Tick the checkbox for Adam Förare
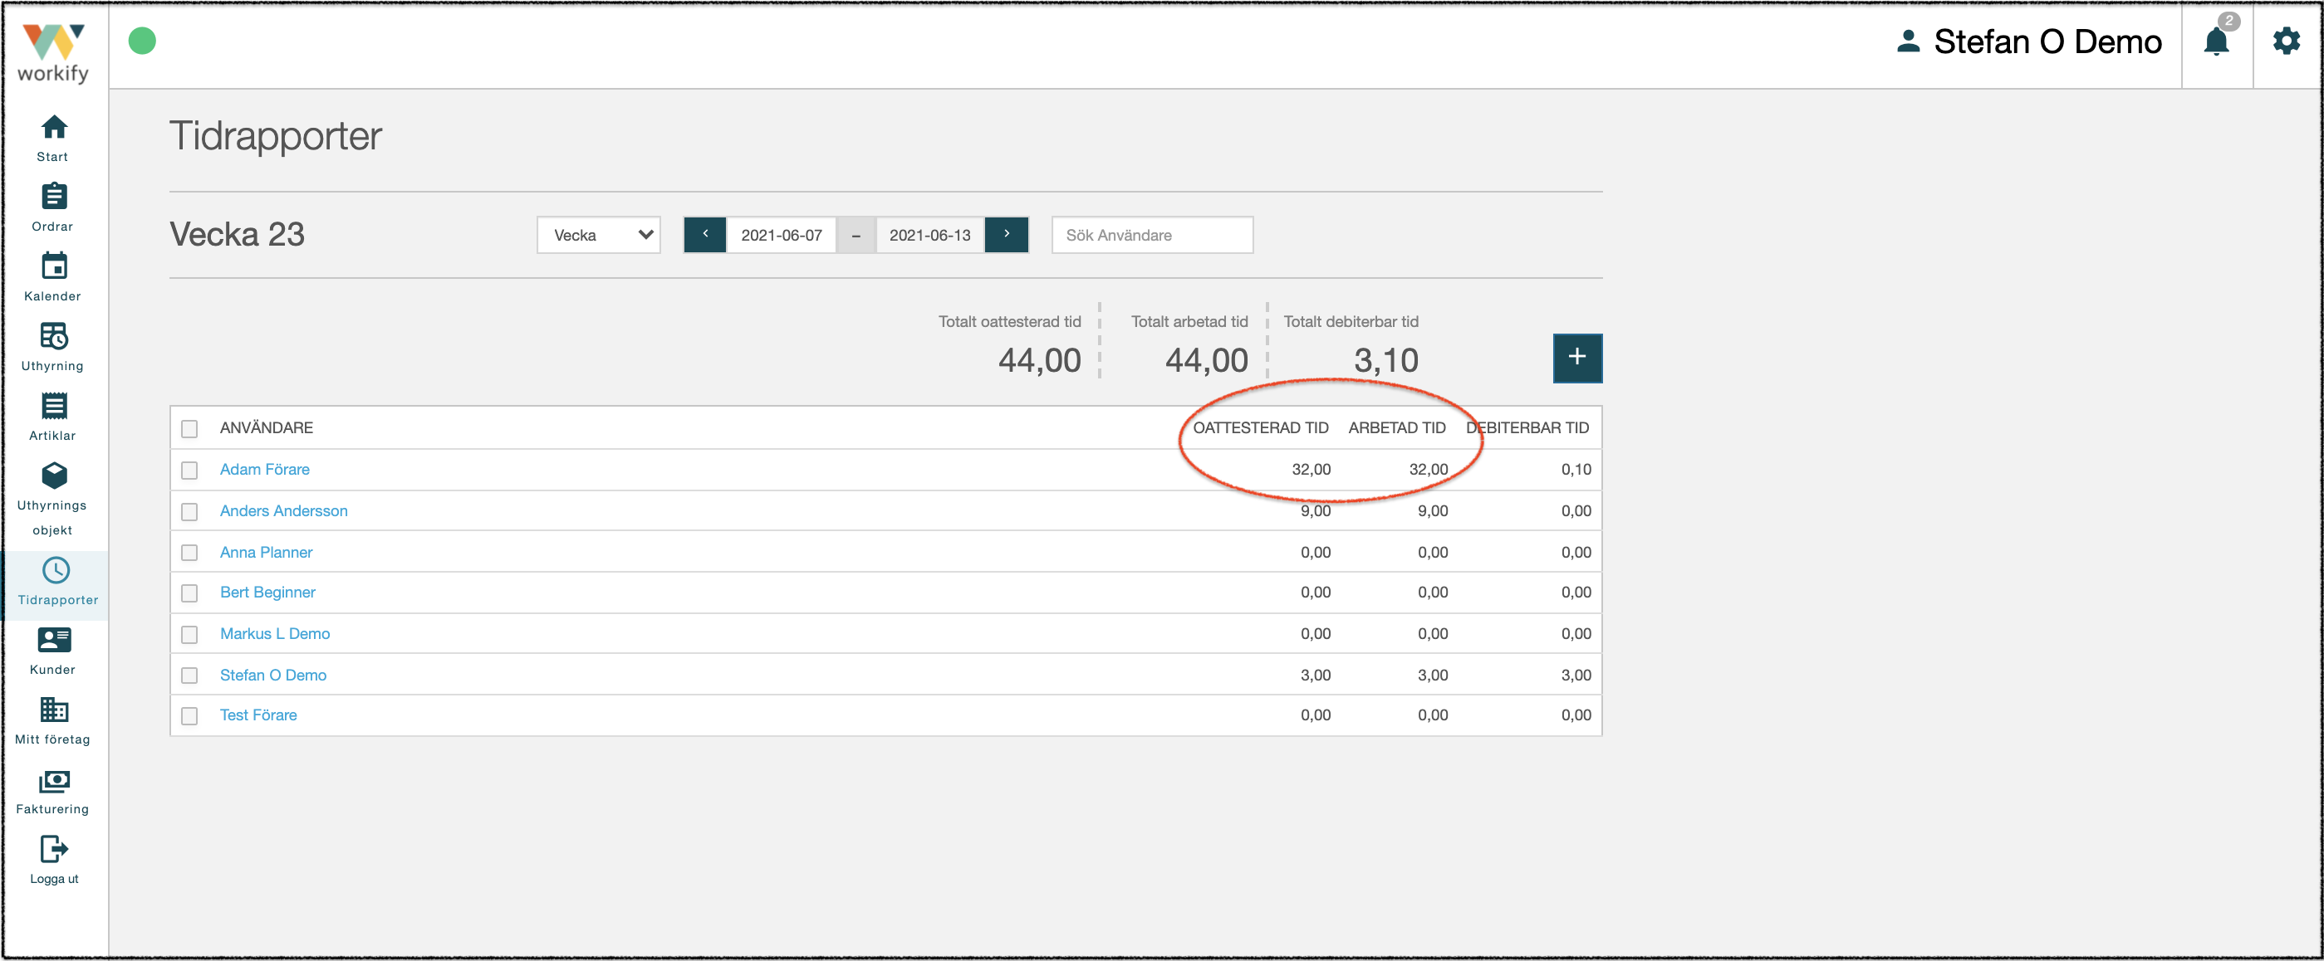Screen dimensions: 2324x961 click(x=189, y=470)
